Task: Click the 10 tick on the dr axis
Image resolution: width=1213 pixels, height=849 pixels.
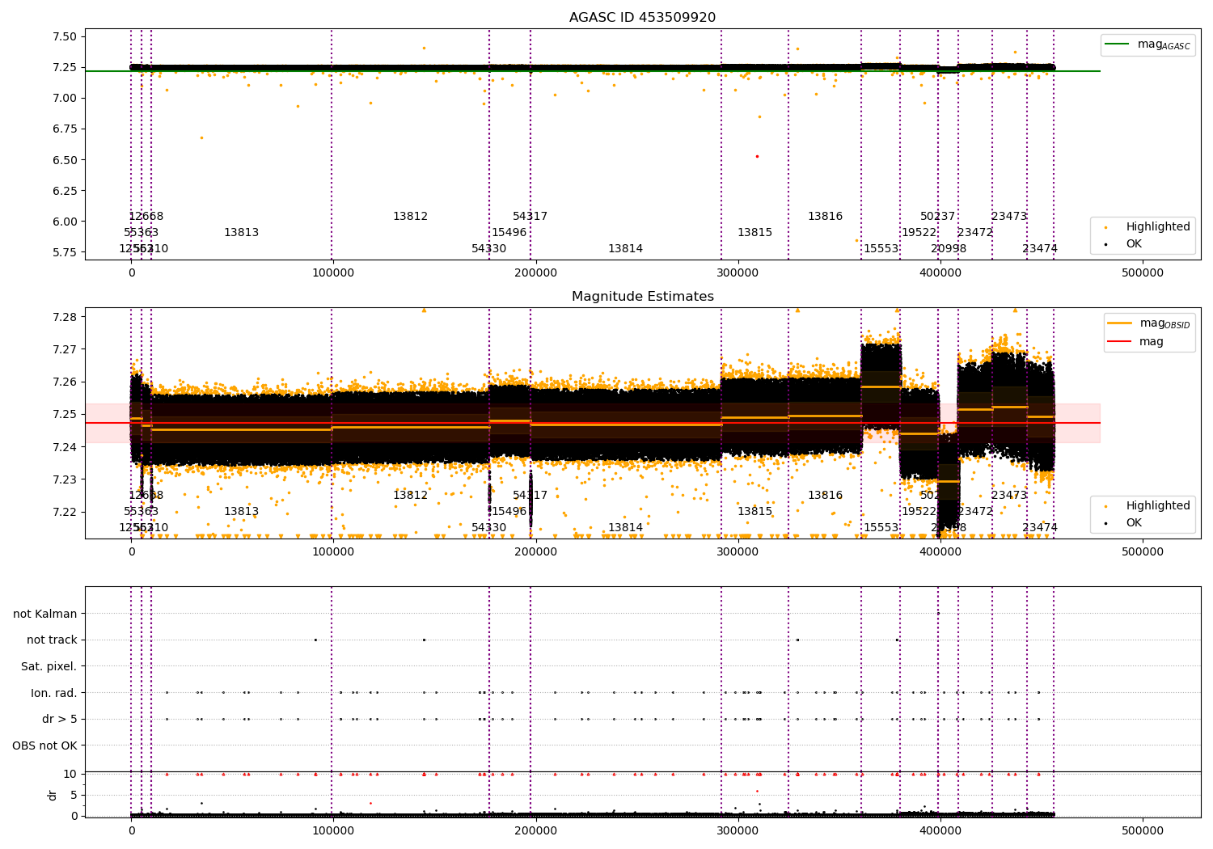Action: pos(70,774)
